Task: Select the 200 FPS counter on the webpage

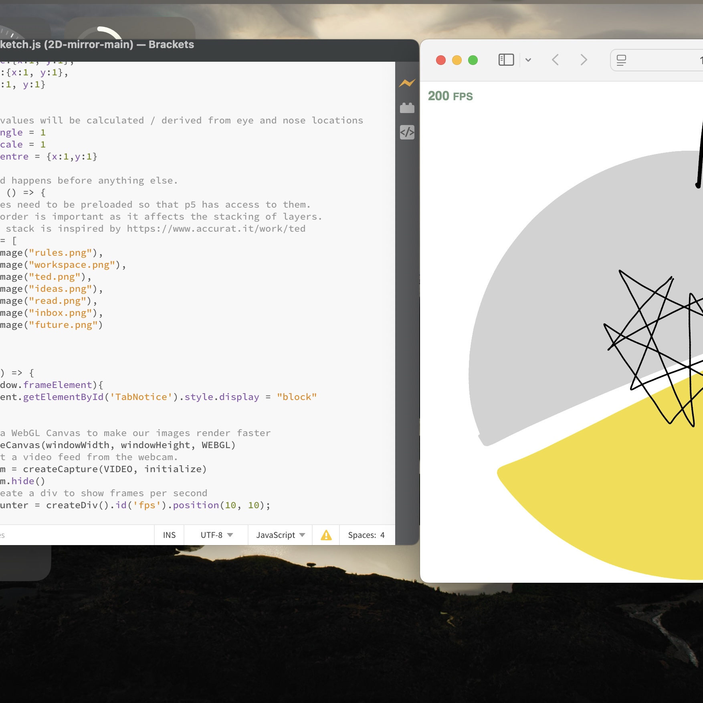Action: 450,96
